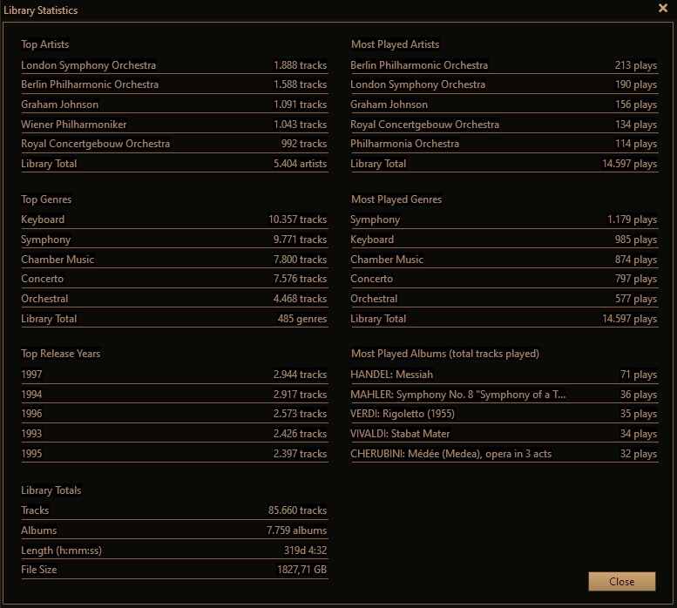
Task: Click MAHLER: Symphony No. 8 album
Action: pyautogui.click(x=457, y=395)
